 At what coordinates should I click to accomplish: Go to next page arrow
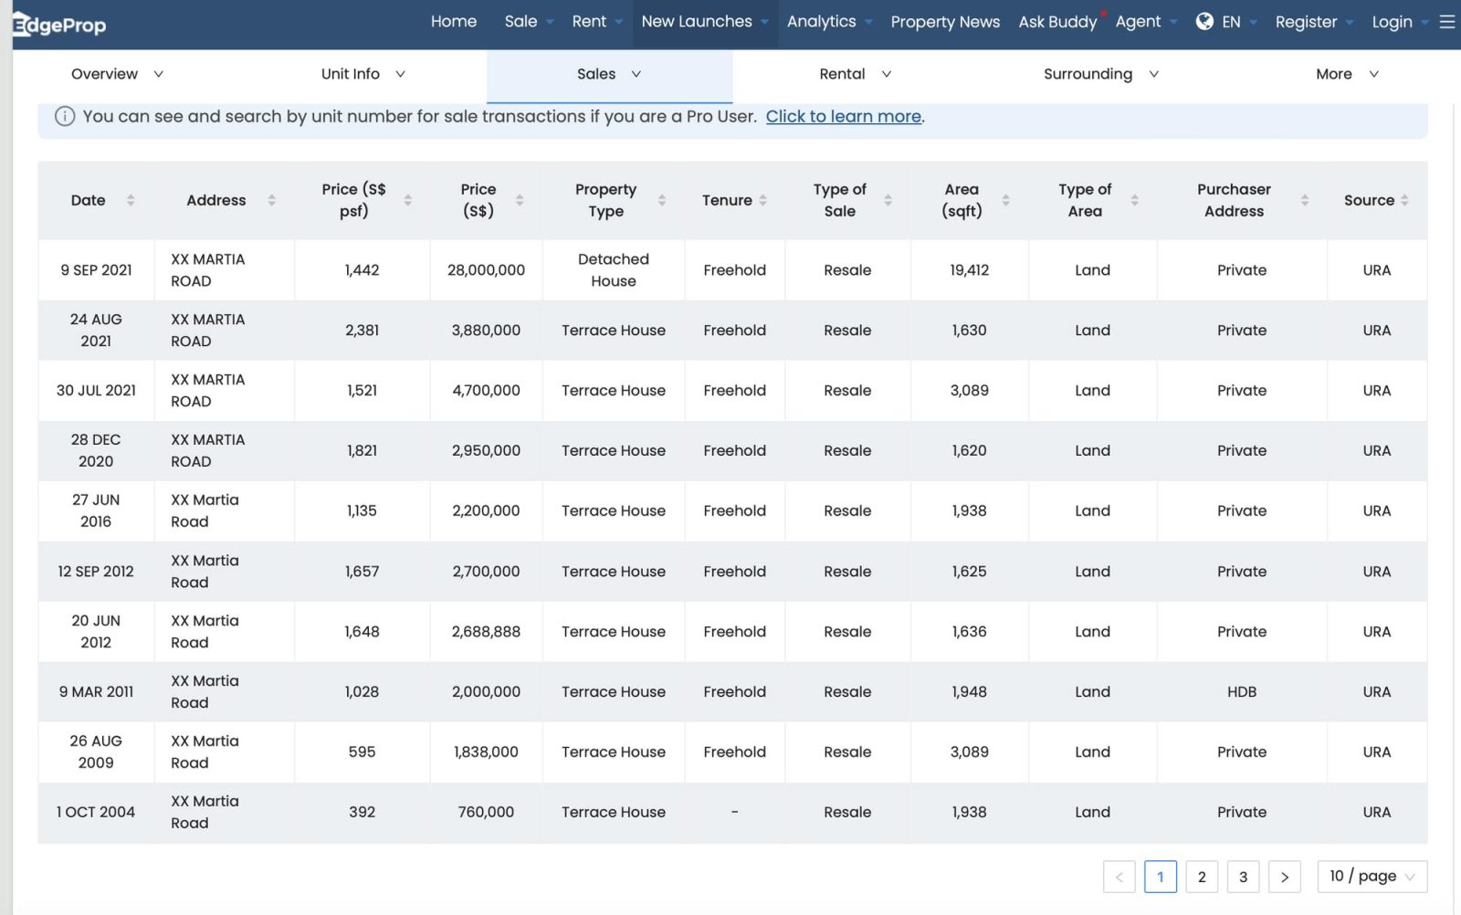click(x=1285, y=877)
